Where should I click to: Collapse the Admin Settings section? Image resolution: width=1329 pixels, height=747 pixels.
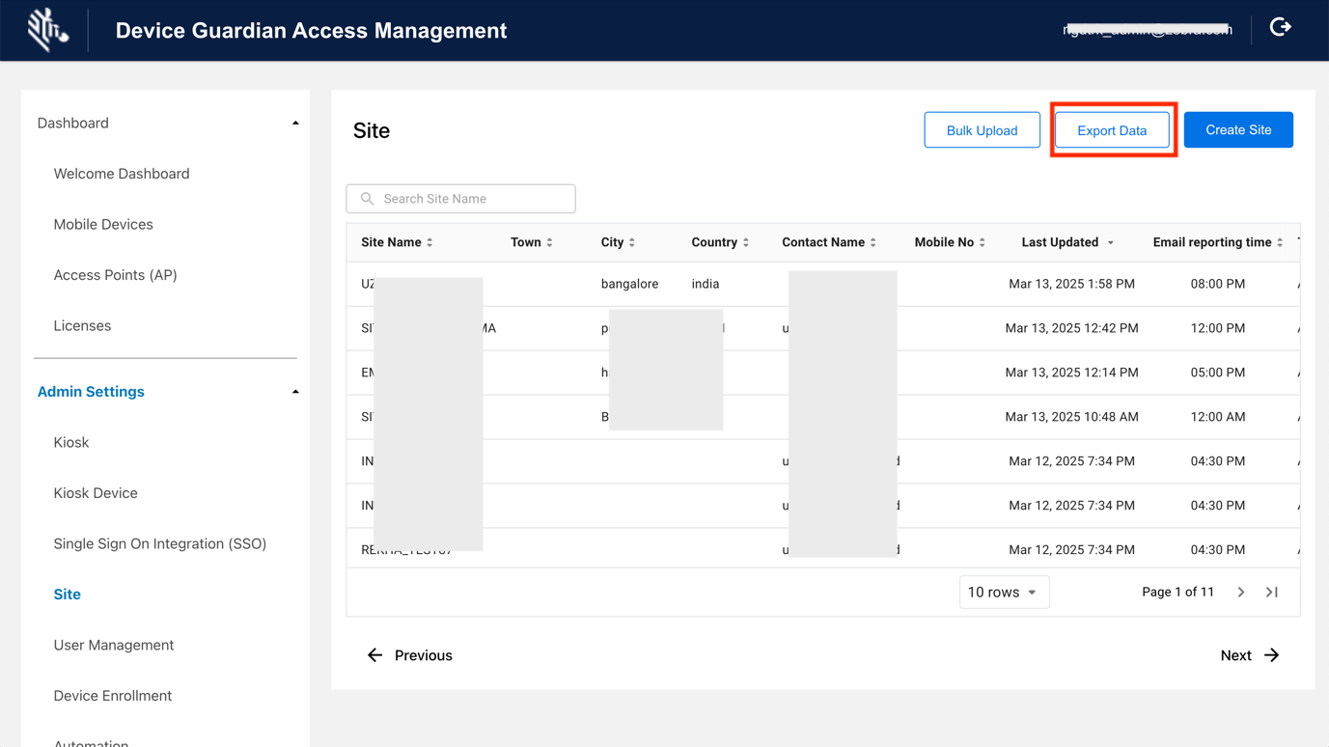tap(295, 392)
